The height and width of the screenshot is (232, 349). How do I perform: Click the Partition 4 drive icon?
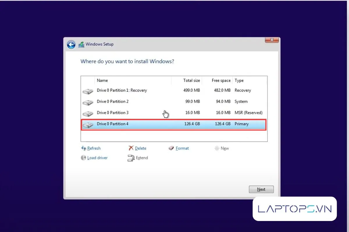pos(88,125)
